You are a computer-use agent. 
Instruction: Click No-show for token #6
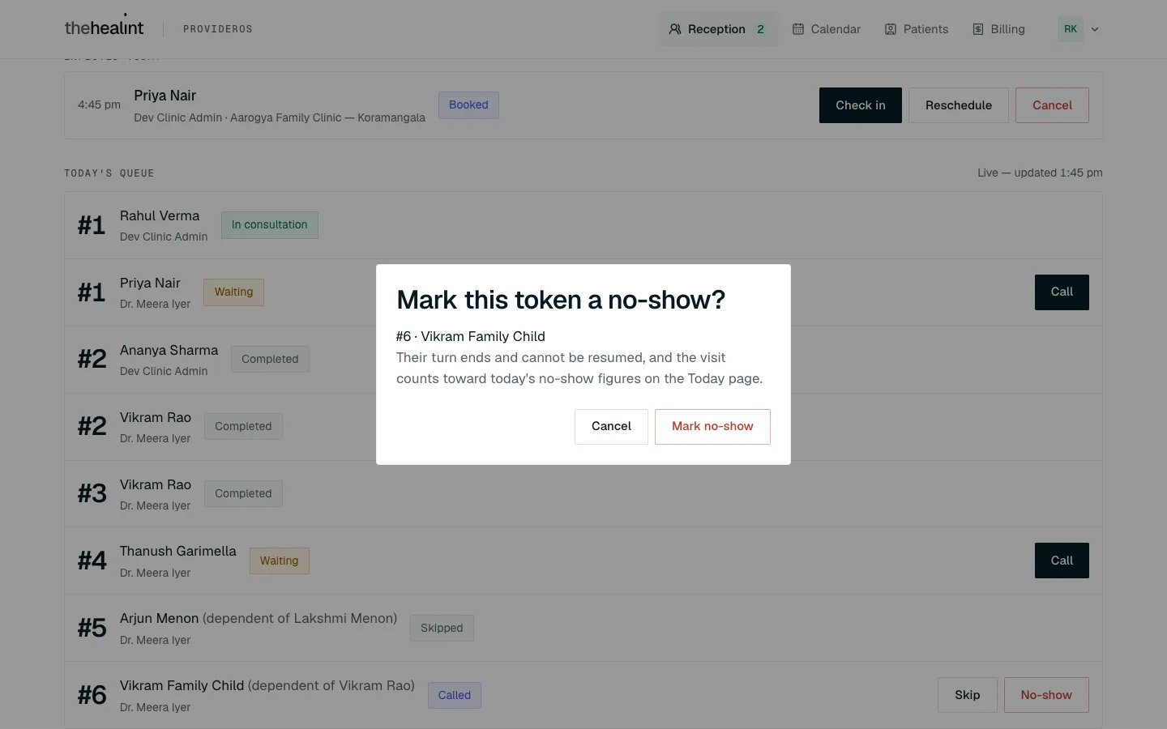pyautogui.click(x=1046, y=695)
